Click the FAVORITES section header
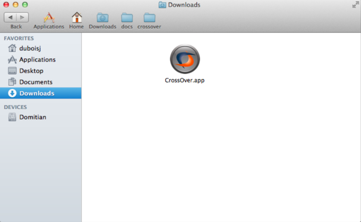This screenshot has height=222, width=361. point(19,38)
